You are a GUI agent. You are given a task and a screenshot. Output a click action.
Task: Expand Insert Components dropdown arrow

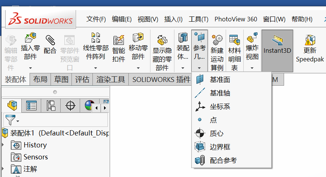click(30, 68)
